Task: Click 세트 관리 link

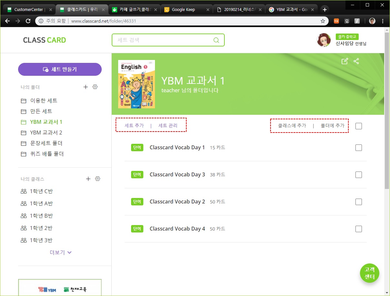Action: 168,125
